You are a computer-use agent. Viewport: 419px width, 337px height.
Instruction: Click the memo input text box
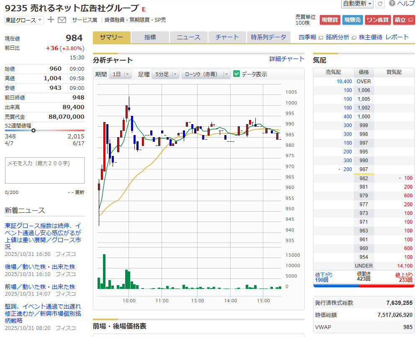[x=45, y=170]
